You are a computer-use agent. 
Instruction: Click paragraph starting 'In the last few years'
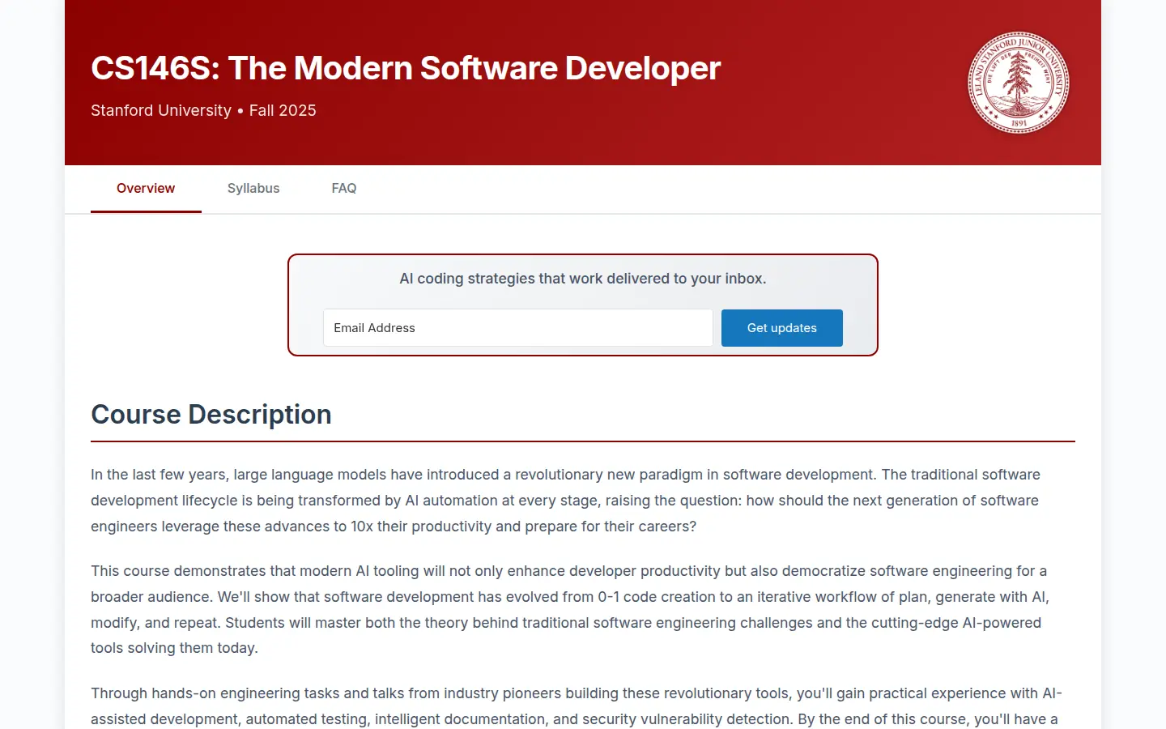583,501
